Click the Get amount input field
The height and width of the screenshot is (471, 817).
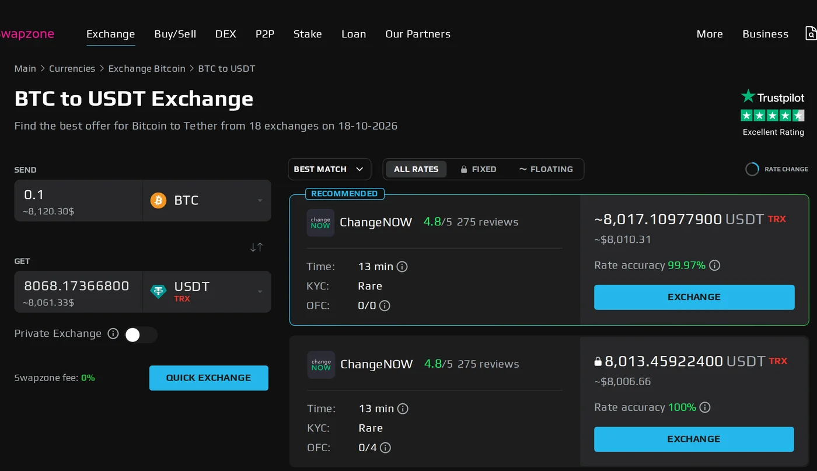click(79, 292)
